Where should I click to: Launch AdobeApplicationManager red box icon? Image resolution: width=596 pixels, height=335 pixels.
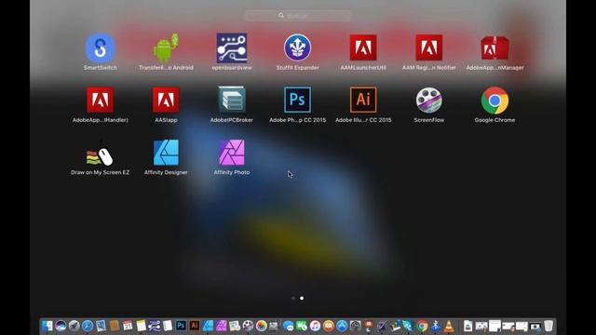pos(494,48)
